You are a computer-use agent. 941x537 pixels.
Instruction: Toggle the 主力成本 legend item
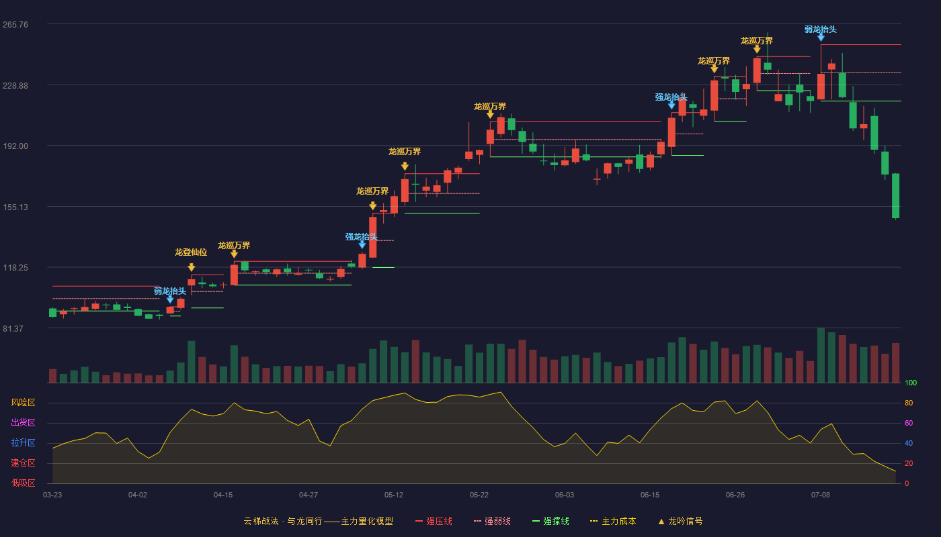pos(613,521)
